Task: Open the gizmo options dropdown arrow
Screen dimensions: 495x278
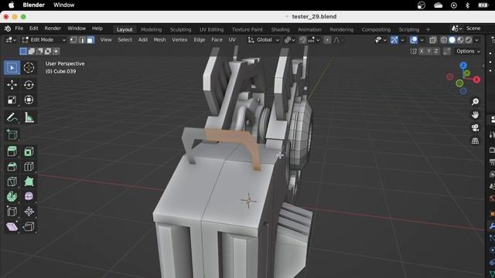Action: coord(402,40)
